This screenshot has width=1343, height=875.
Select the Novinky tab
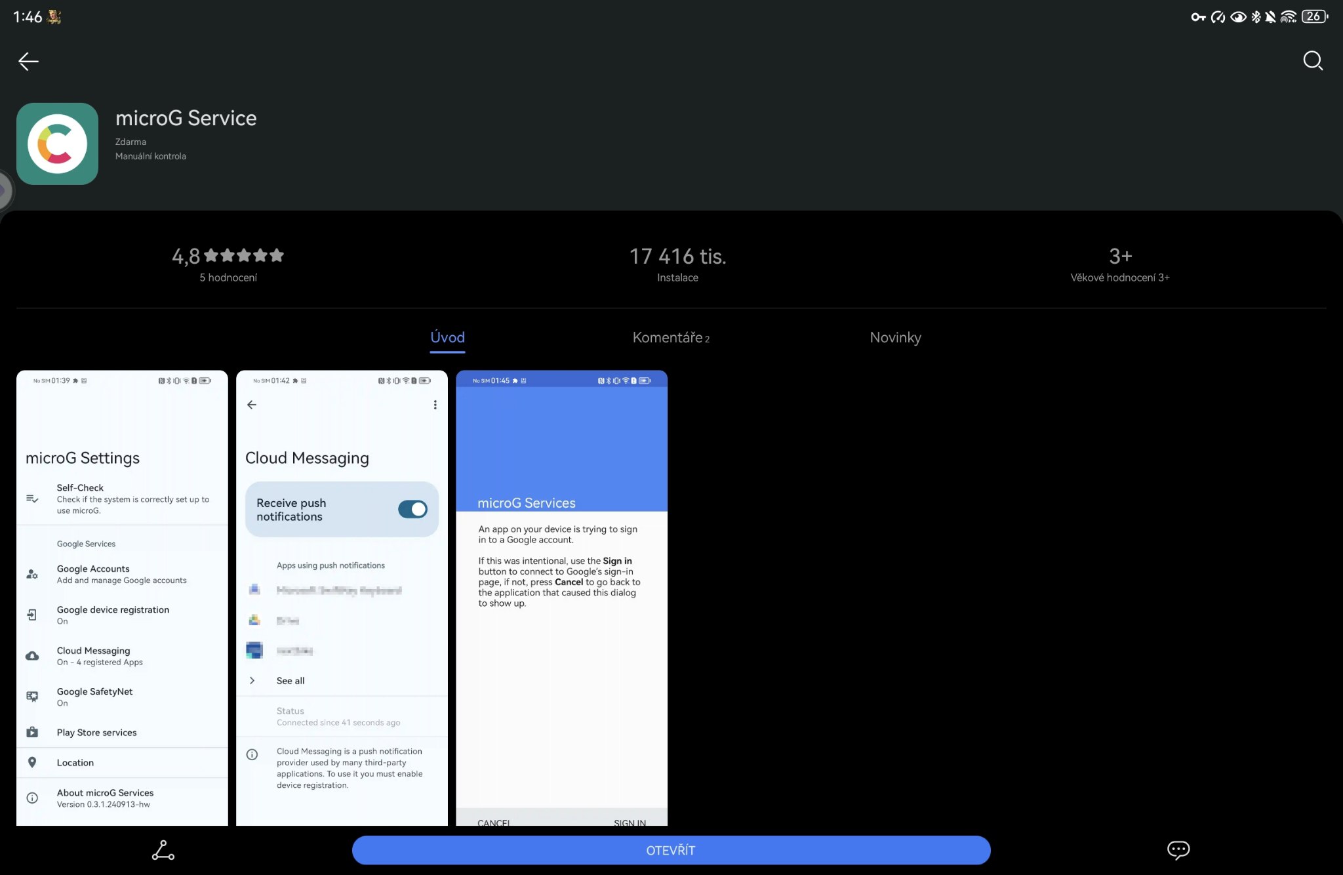click(895, 337)
